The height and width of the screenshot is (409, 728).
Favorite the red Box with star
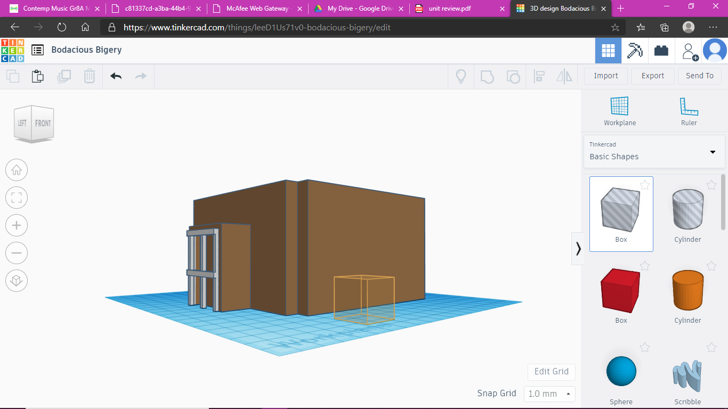(645, 266)
